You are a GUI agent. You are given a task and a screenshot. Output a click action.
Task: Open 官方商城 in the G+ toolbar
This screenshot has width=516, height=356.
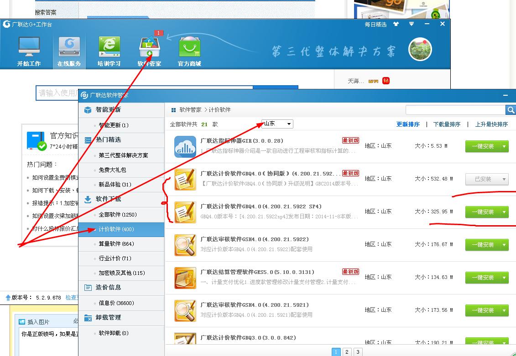[x=189, y=51]
